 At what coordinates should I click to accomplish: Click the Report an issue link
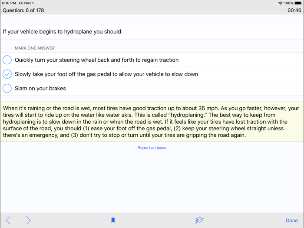click(152, 148)
